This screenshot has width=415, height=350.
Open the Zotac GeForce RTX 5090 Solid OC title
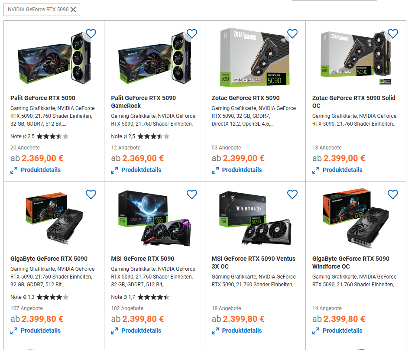353,102
